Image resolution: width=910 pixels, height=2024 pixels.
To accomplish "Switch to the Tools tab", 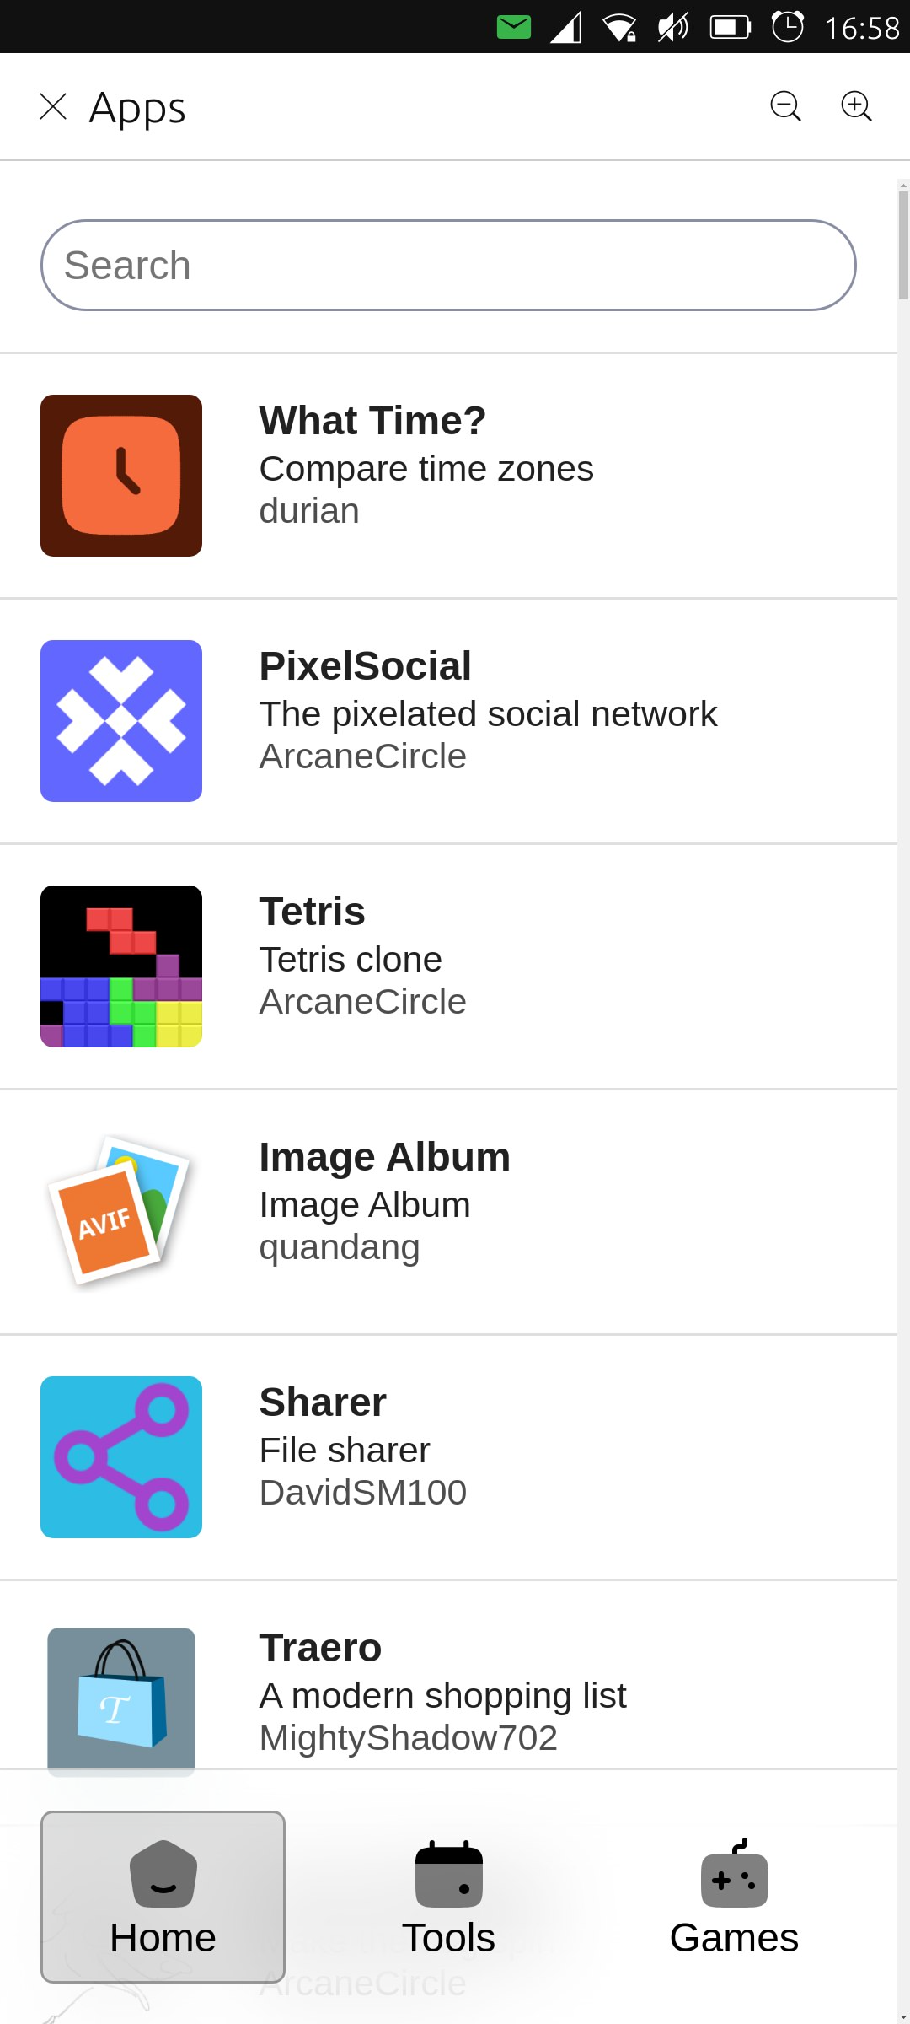I will click(448, 1897).
